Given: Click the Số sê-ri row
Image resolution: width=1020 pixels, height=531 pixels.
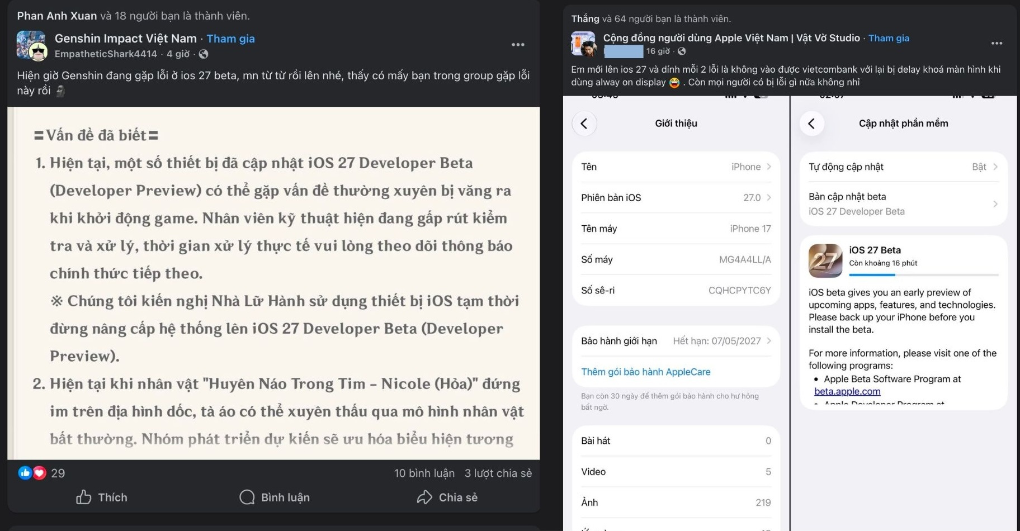Looking at the screenshot, I should 676,290.
